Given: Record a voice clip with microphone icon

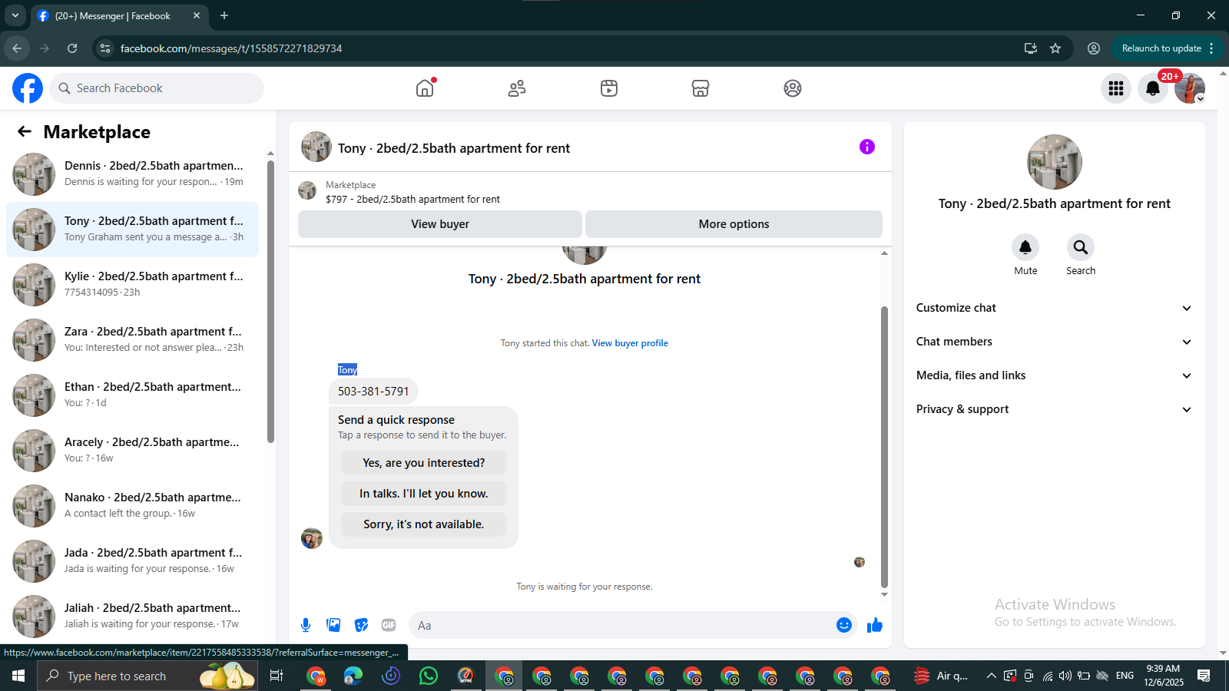Looking at the screenshot, I should tap(306, 625).
